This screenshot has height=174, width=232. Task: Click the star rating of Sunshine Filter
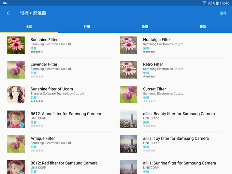(37, 52)
